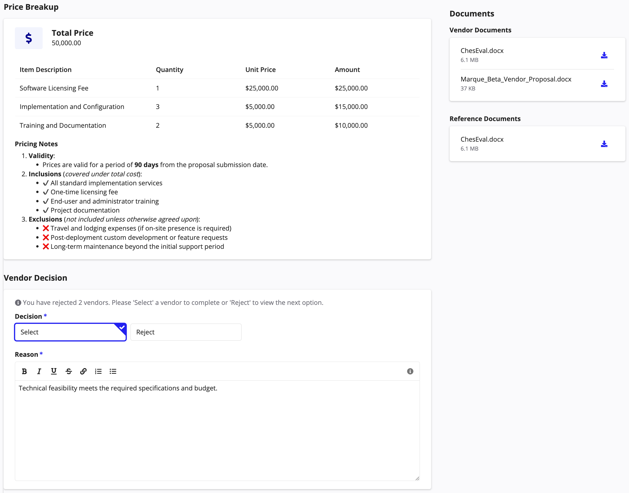629x493 pixels.
Task: Insert a hyperlink via link icon
Action: click(x=84, y=371)
